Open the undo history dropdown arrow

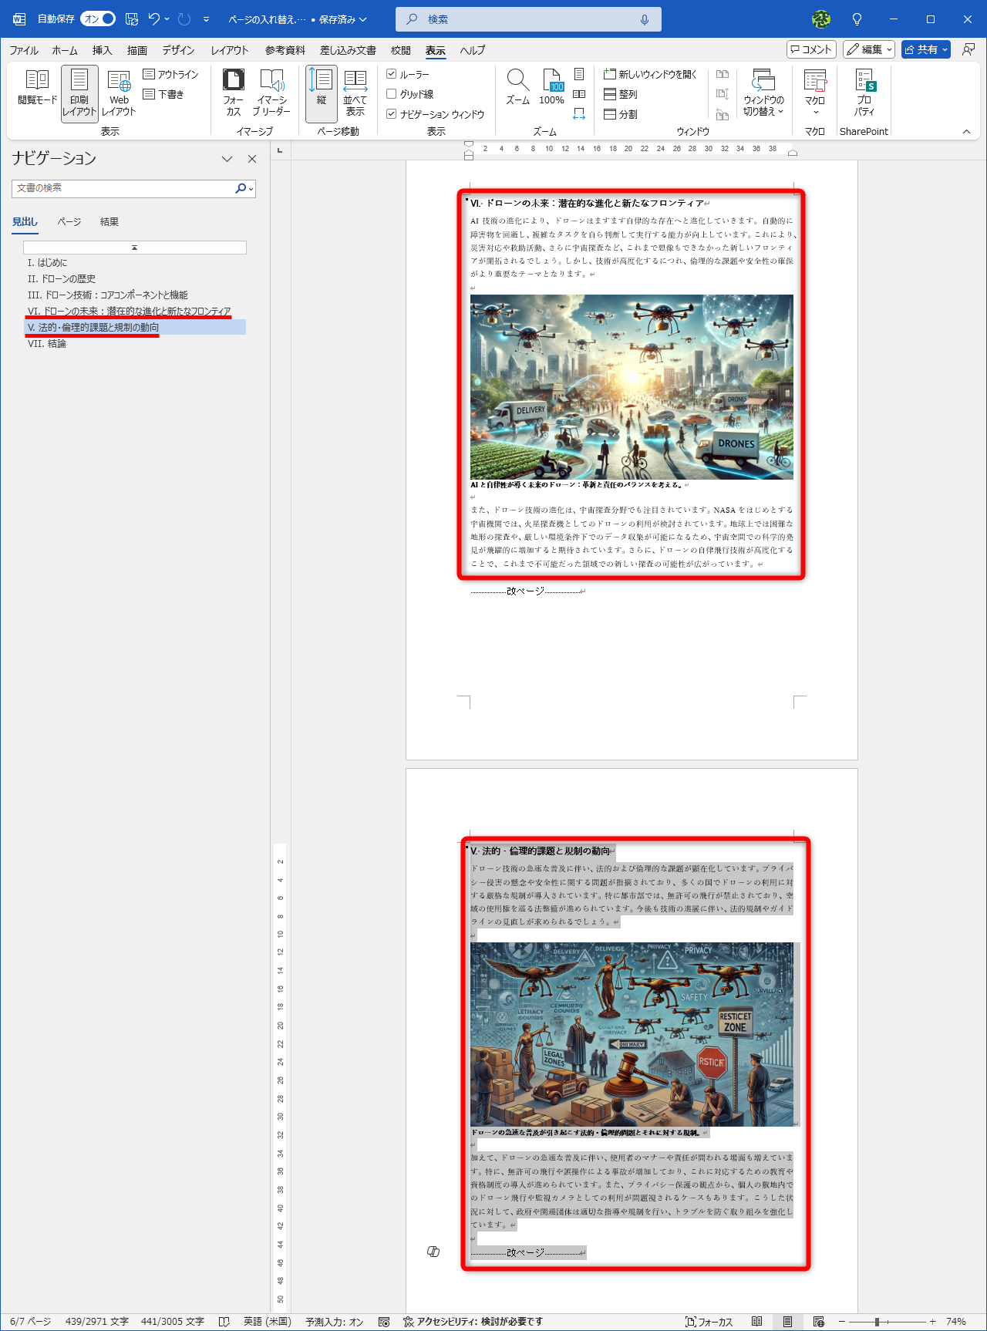[x=167, y=19]
